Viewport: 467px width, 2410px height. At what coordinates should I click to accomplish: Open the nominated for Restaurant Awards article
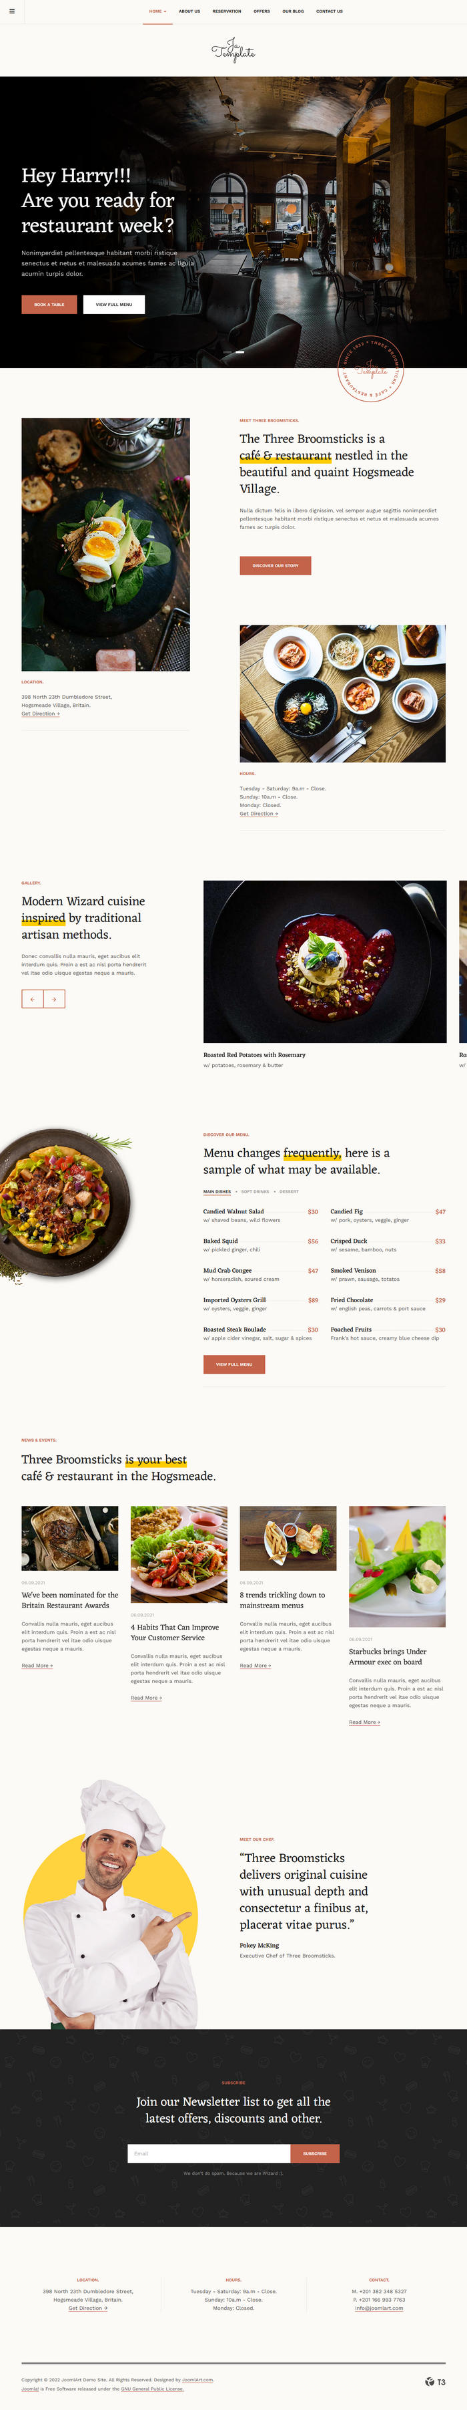[70, 1600]
